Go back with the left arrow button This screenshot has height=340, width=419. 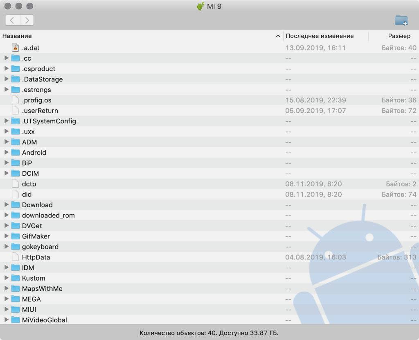13,20
